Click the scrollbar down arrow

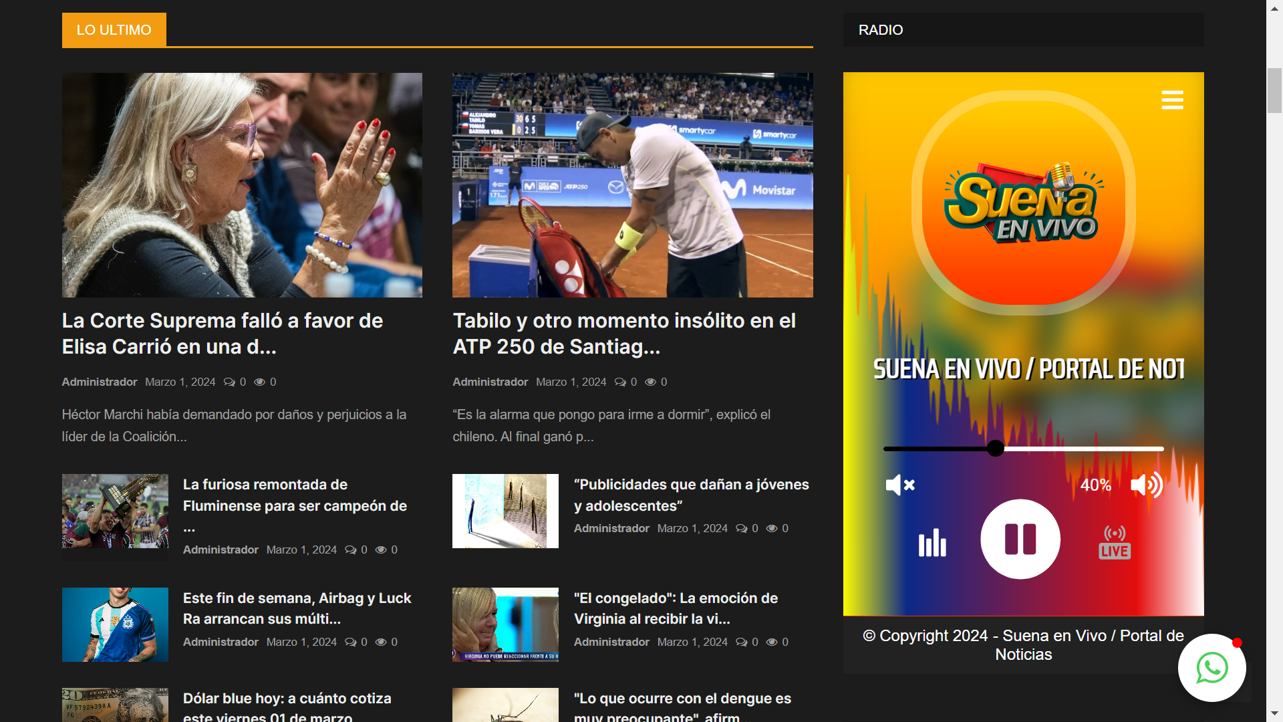click(1274, 714)
